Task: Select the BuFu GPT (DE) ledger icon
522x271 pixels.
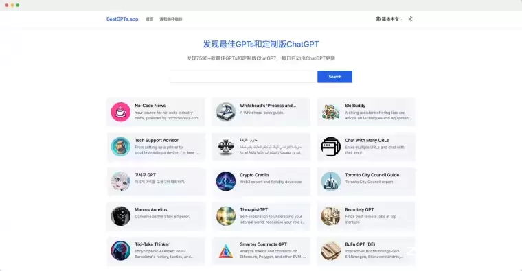Action: [331, 250]
